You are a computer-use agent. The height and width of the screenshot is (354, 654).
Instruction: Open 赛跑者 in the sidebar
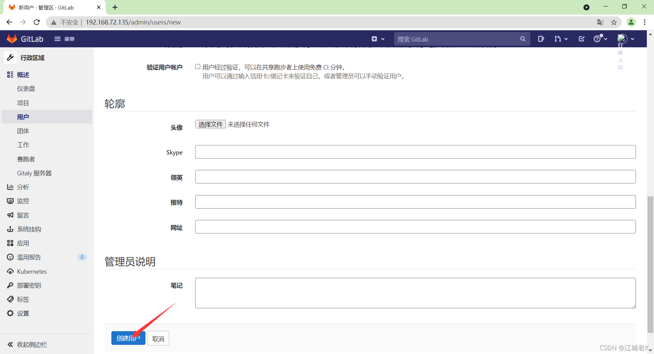pyautogui.click(x=26, y=159)
